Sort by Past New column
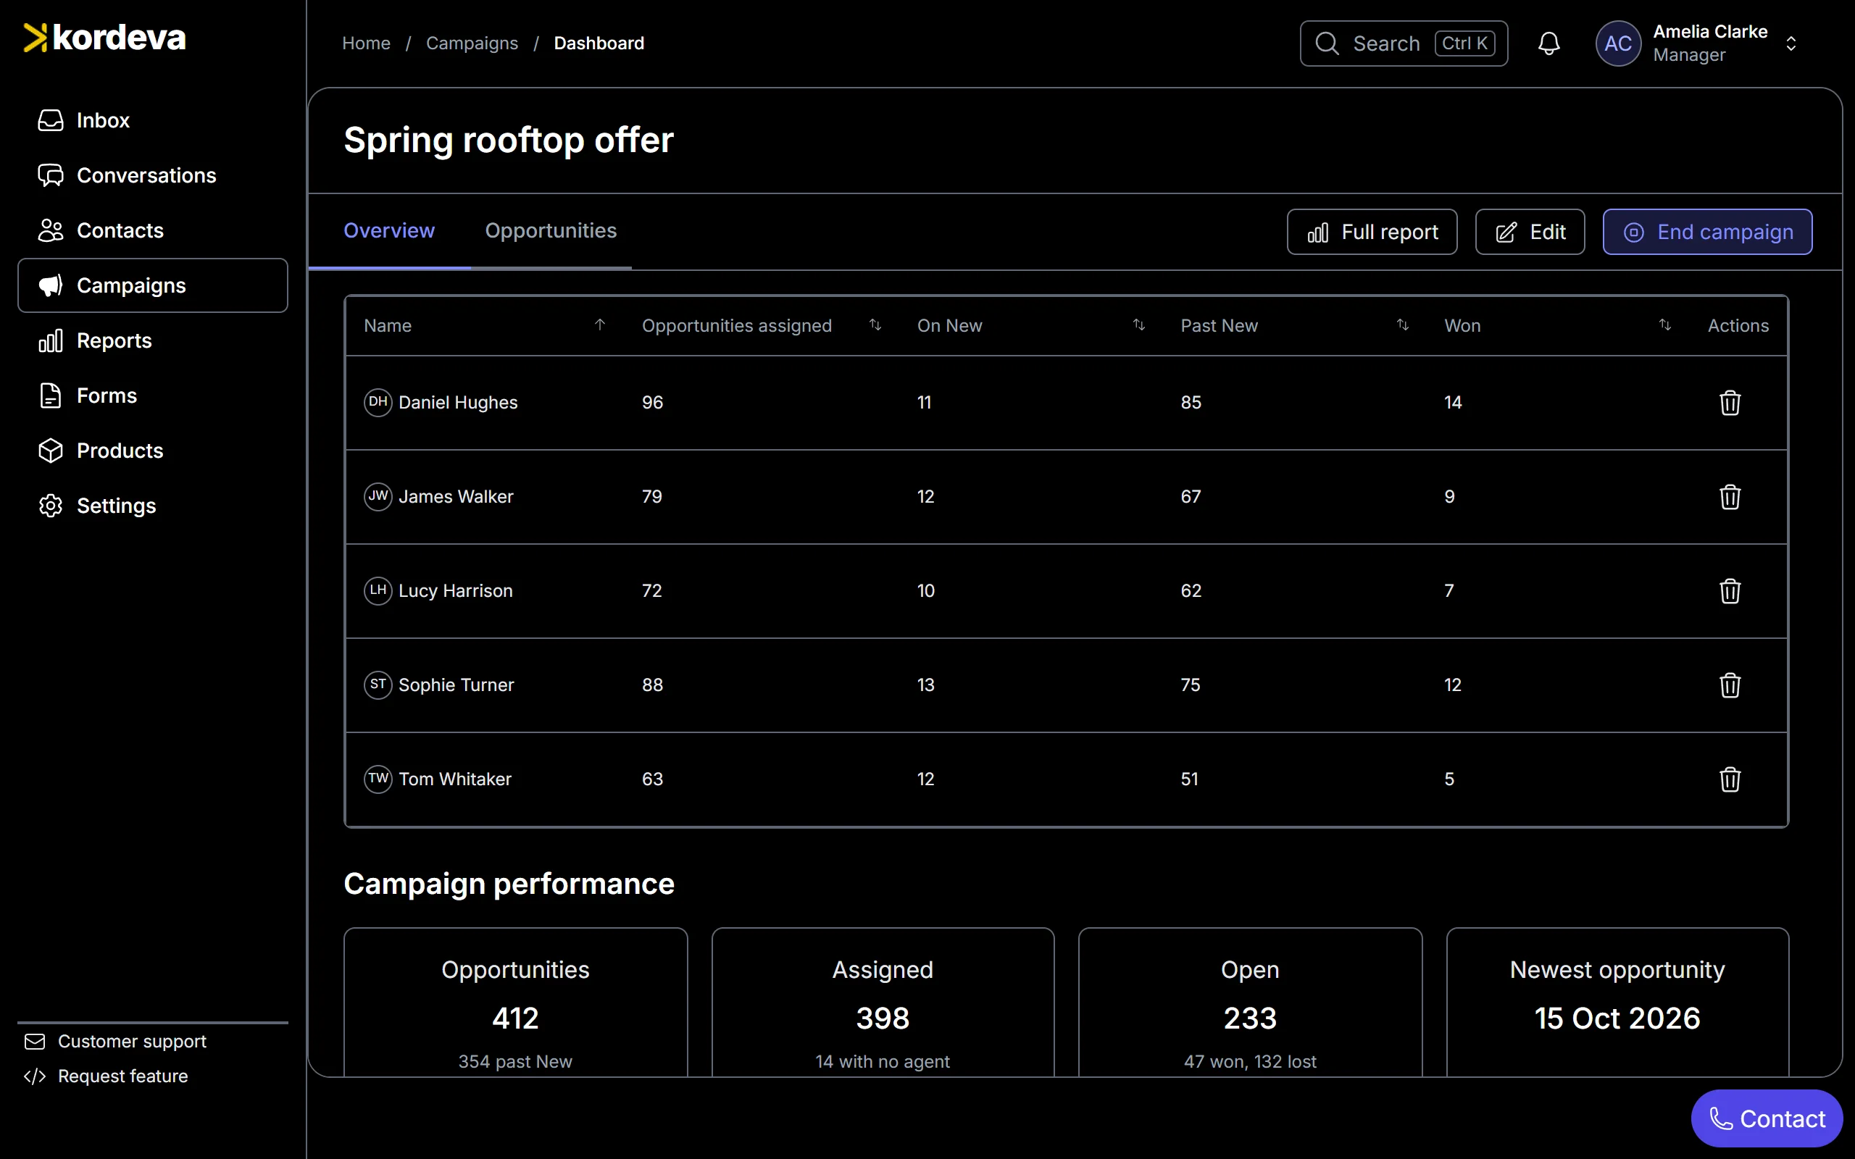The image size is (1855, 1159). pos(1402,325)
